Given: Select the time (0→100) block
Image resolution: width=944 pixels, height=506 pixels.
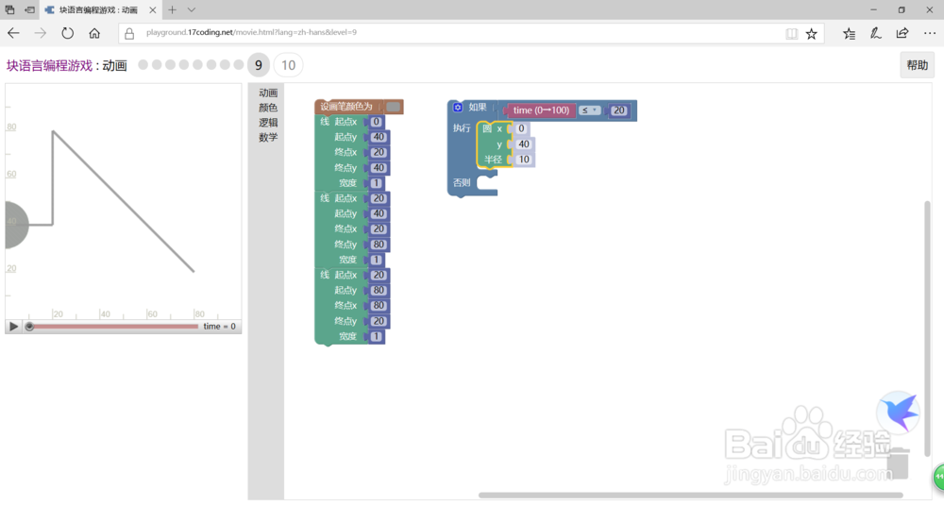Looking at the screenshot, I should click(541, 110).
